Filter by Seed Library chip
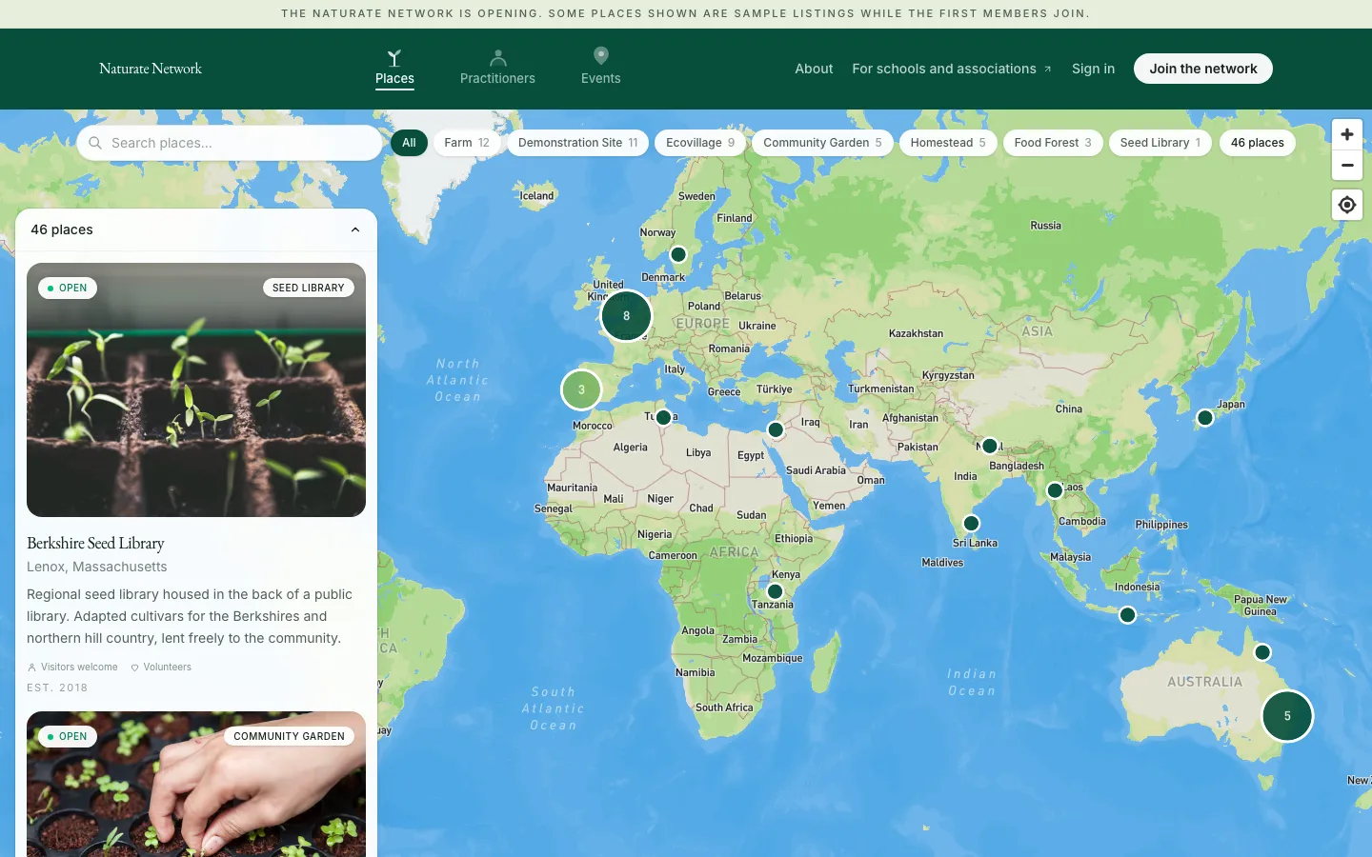The image size is (1372, 857). point(1160,143)
